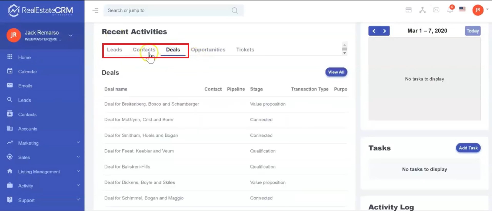
Task: Click the View All deals button
Action: (336, 72)
